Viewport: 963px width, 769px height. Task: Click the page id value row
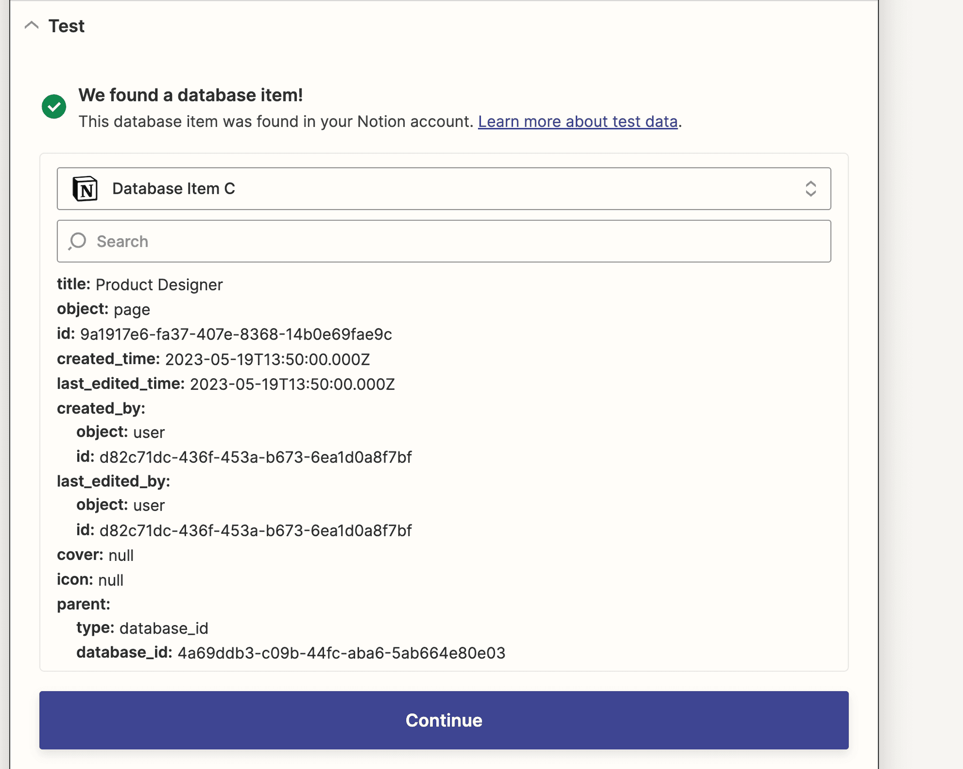click(225, 334)
